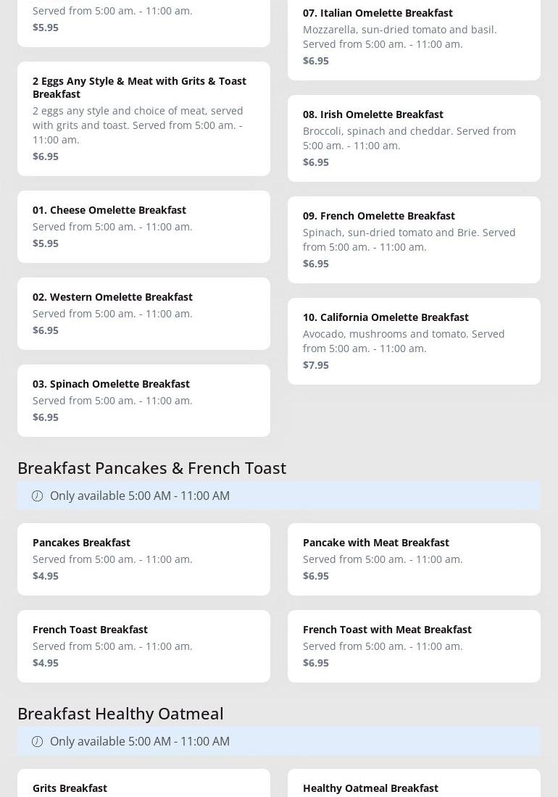Add 10. California Omelette Breakfast item
The width and height of the screenshot is (558, 797).
pyautogui.click(x=414, y=341)
